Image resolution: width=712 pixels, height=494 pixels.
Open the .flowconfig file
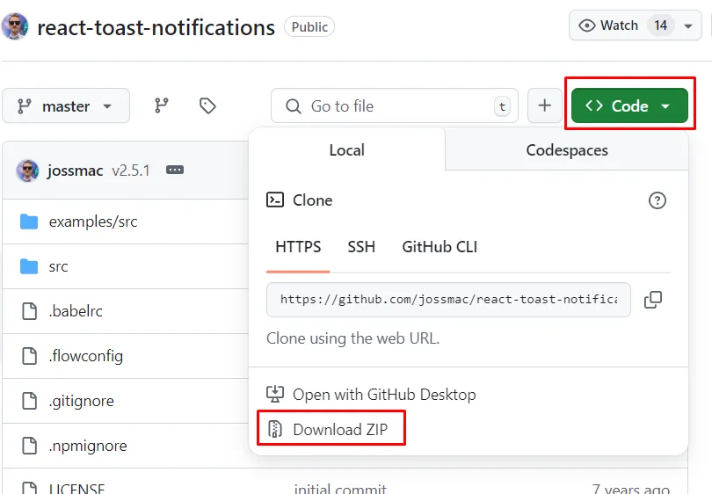[x=86, y=356]
